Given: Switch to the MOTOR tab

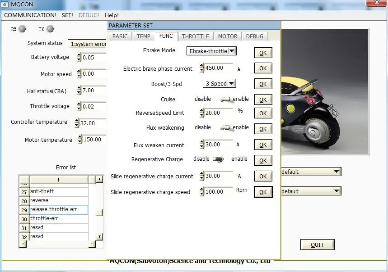Looking at the screenshot, I should pyautogui.click(x=228, y=36).
